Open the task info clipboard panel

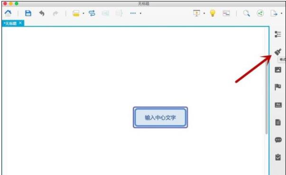pos(278,157)
